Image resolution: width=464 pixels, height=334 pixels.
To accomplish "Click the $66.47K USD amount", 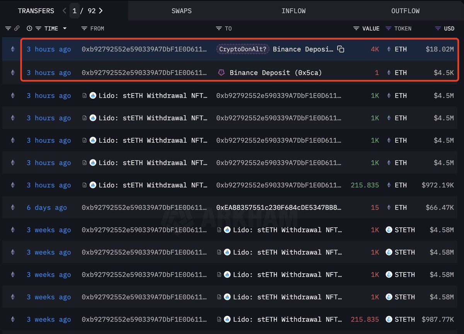I will [440, 208].
